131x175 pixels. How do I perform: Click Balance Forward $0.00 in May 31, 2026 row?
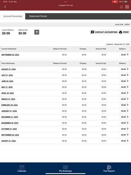64,87
